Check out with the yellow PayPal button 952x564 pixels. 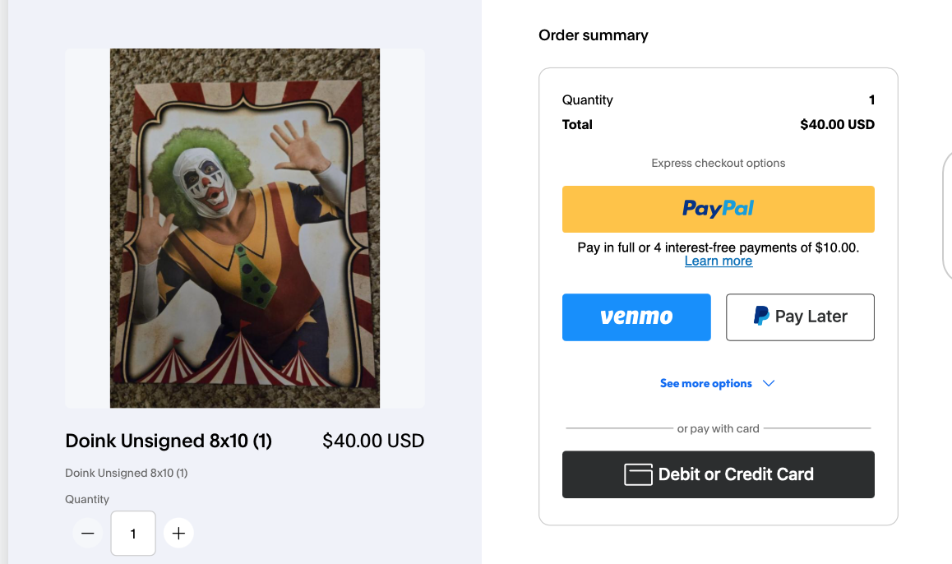719,209
